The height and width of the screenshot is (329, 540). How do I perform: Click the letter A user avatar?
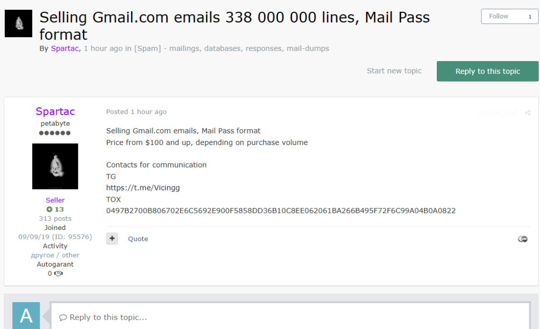pos(26,316)
